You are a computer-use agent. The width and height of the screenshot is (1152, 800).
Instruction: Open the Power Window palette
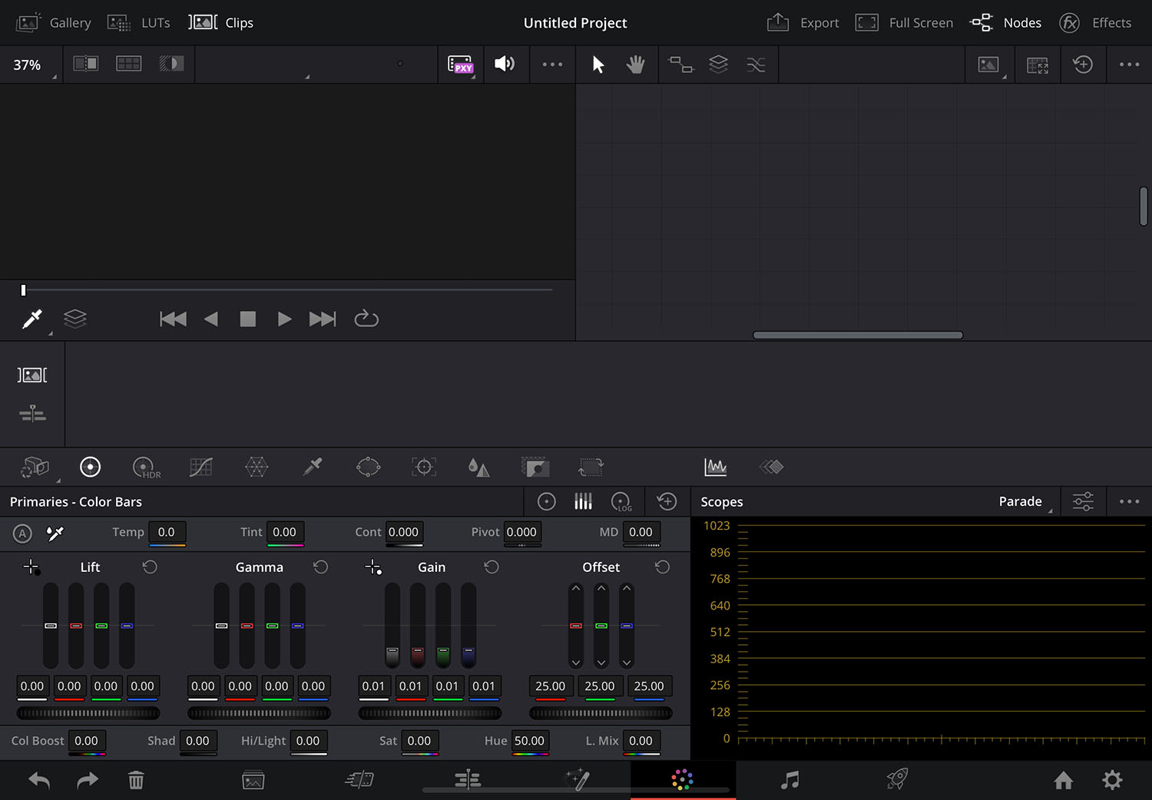[x=368, y=467]
